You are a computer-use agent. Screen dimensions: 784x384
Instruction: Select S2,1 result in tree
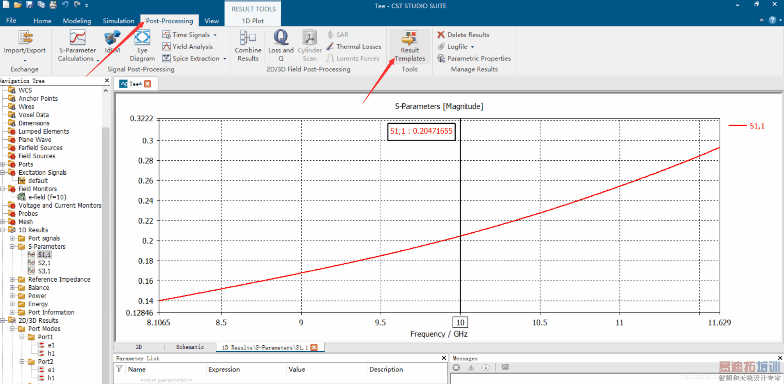[44, 263]
